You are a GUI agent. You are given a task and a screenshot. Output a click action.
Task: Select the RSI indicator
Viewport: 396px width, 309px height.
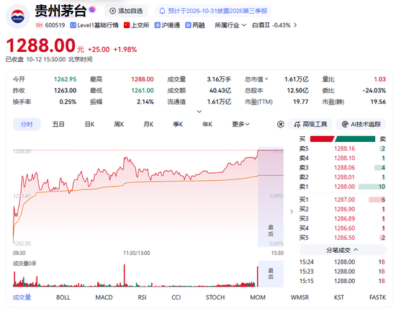coord(142,297)
